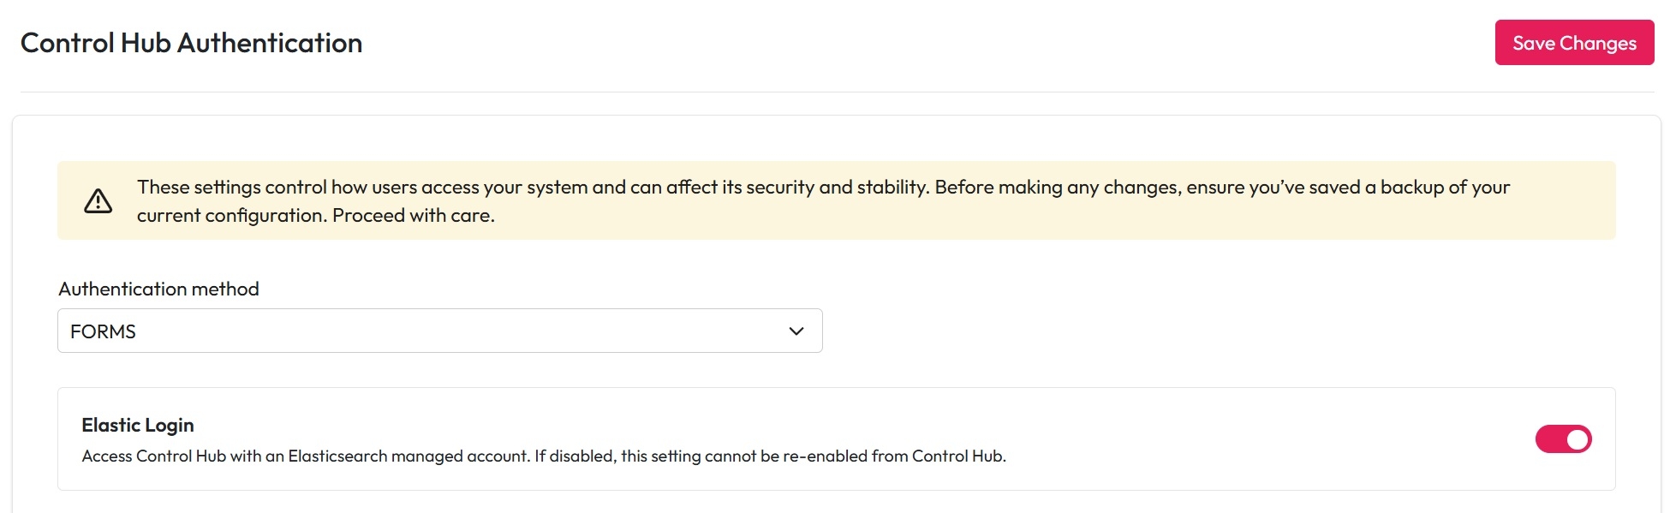Disable the Elastic Login toggle
The width and height of the screenshot is (1676, 513).
1563,439
